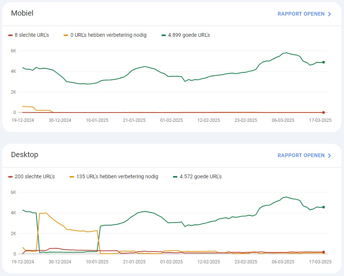This screenshot has width=344, height=276.
Task: Select the green endpoint dot on Mobiel chart
Action: click(324, 62)
